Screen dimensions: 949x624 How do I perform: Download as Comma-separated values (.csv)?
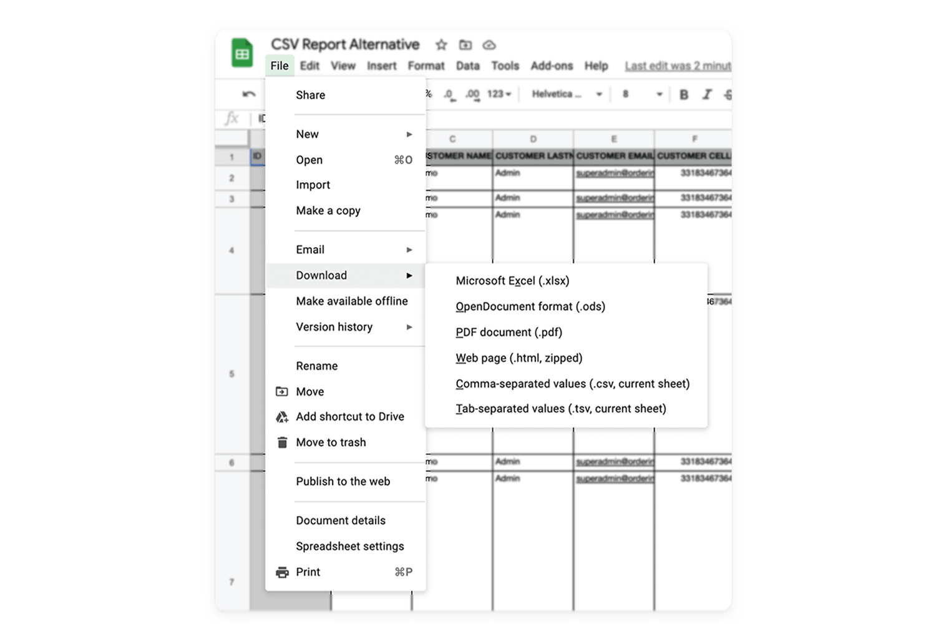(x=567, y=384)
